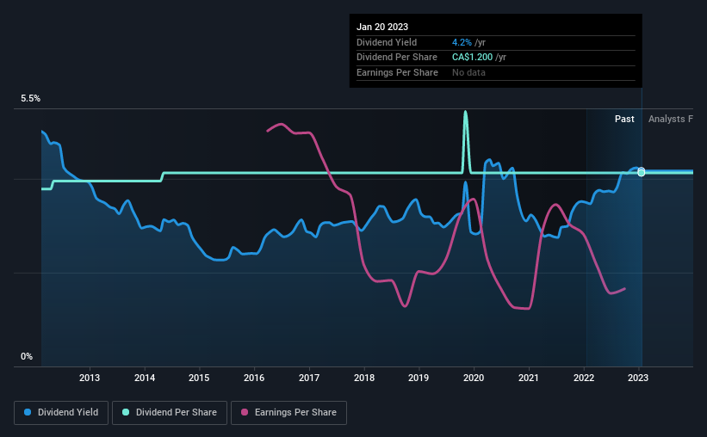Click the data point marker at Jan 2023

click(x=642, y=172)
